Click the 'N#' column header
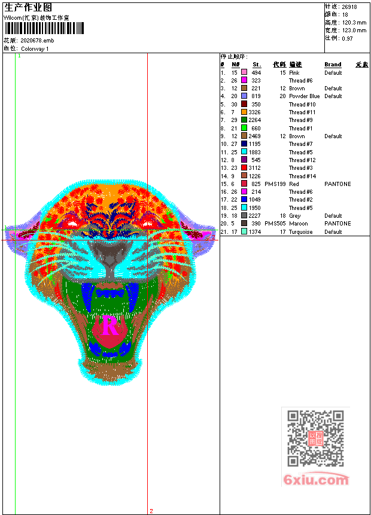 coord(236,65)
